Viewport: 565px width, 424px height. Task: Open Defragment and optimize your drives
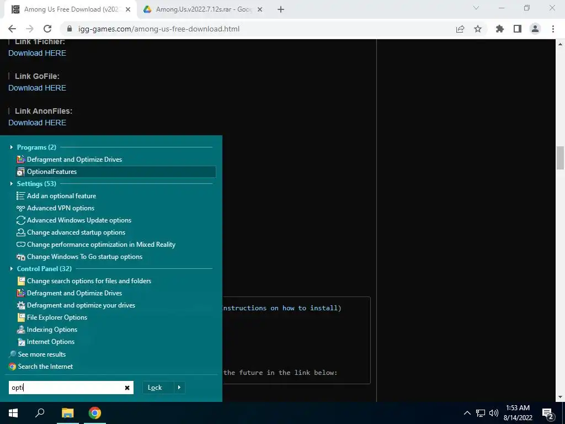tap(76, 305)
